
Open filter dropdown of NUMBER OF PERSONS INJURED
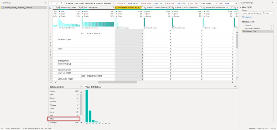pyautogui.click(x=142, y=8)
